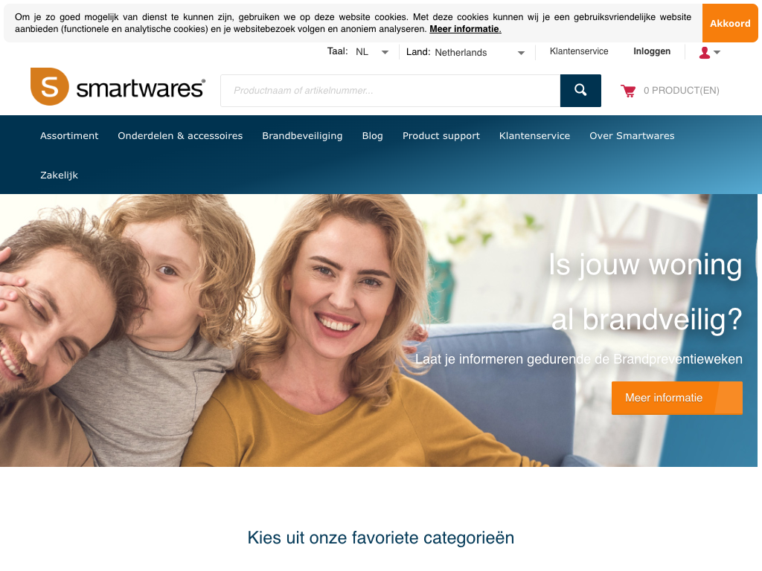This screenshot has height=571, width=762.
Task: Open Over Smartwares menu item
Action: (x=632, y=136)
